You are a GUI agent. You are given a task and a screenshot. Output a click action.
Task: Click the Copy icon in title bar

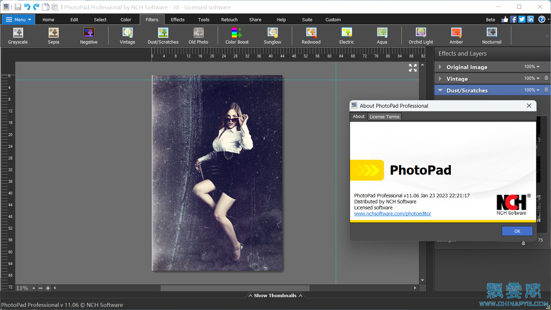[x=45, y=7]
